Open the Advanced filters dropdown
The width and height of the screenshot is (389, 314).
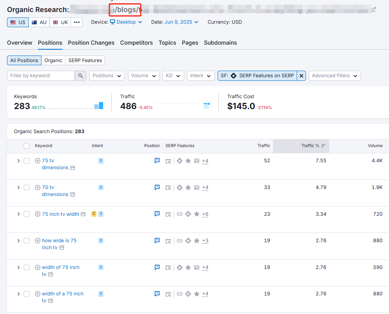coord(335,76)
